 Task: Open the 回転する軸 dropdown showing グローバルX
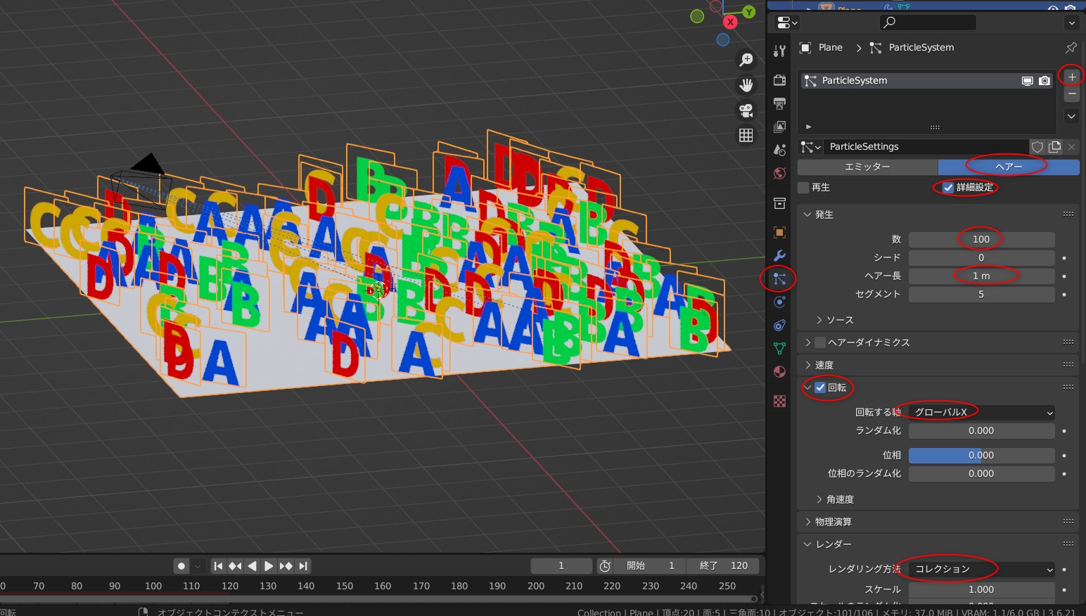coord(981,412)
